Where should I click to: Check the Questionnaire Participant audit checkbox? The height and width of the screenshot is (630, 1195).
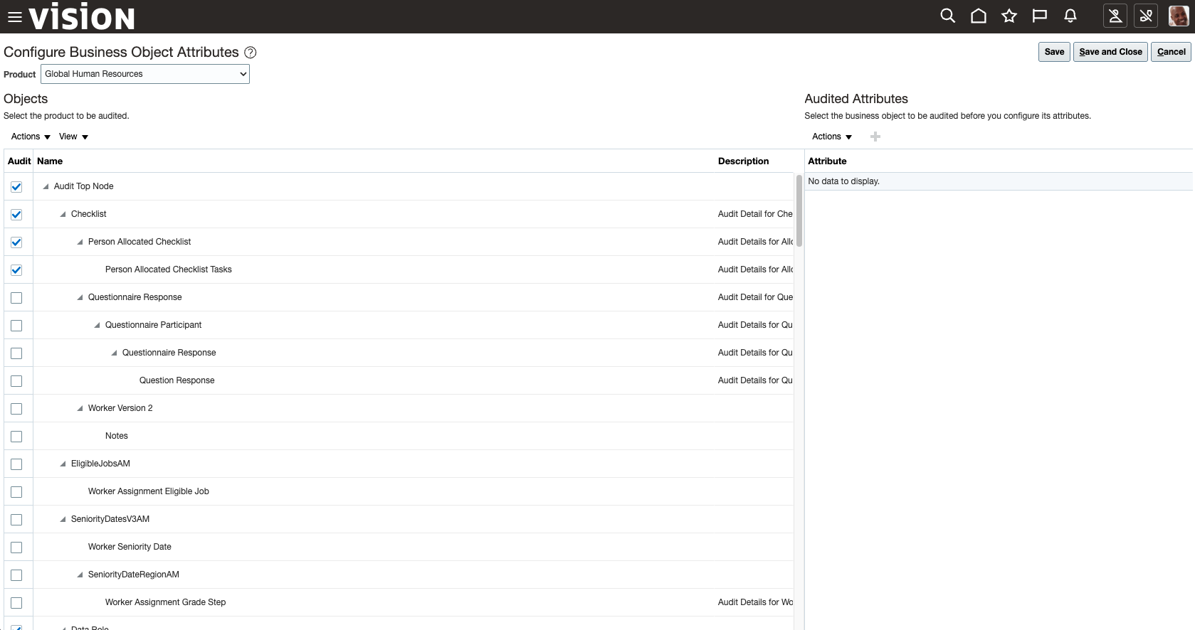(x=16, y=326)
